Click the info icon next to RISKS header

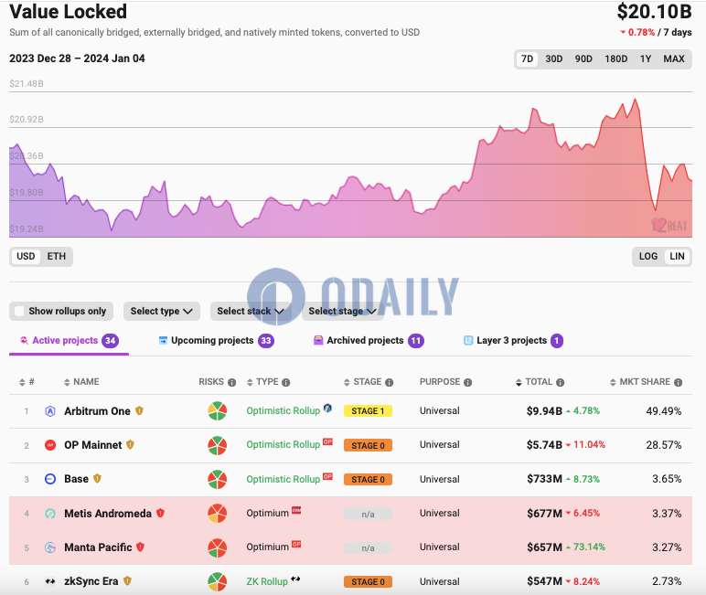(232, 382)
